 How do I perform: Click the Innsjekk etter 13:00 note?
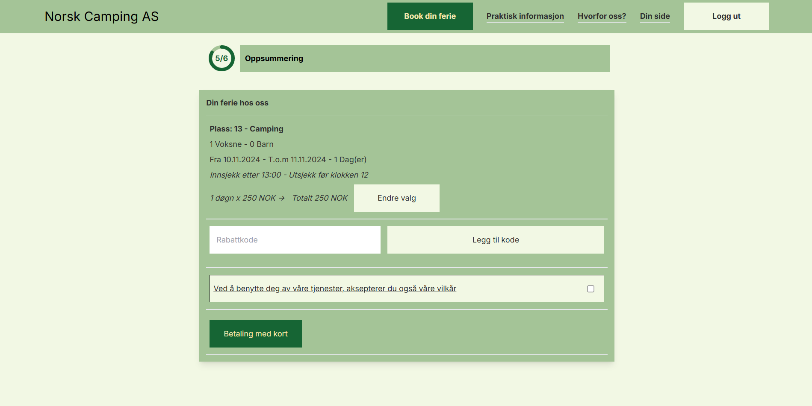click(289, 175)
